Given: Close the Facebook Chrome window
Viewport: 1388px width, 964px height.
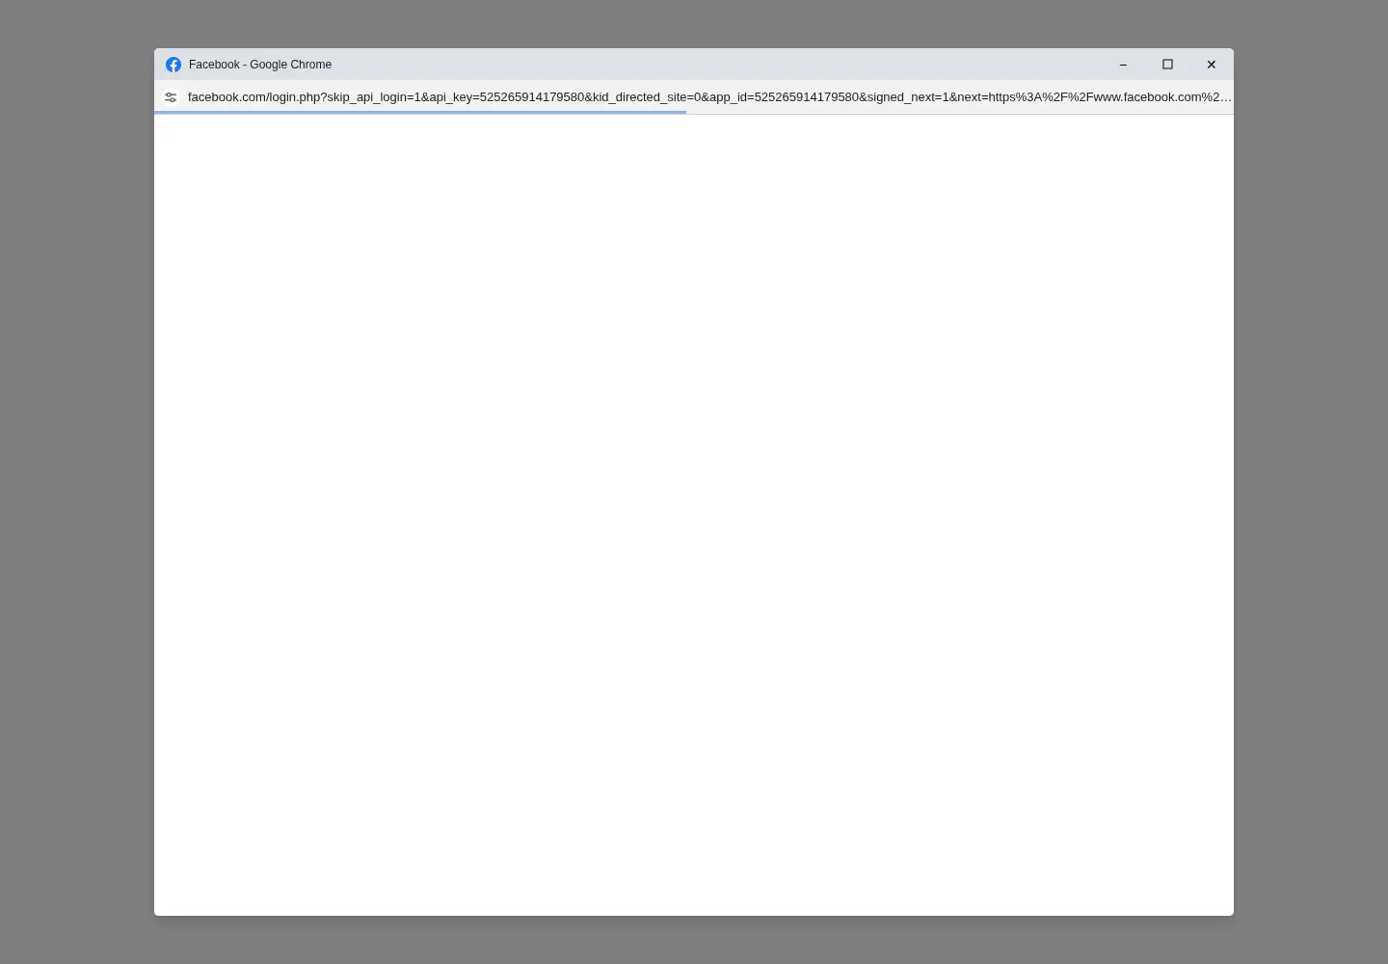Looking at the screenshot, I should (x=1212, y=65).
